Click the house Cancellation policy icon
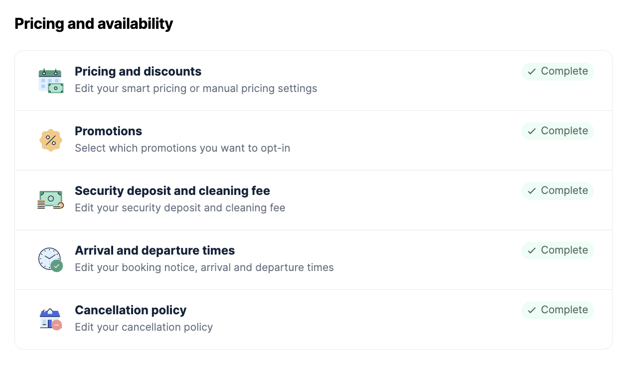 coord(51,319)
